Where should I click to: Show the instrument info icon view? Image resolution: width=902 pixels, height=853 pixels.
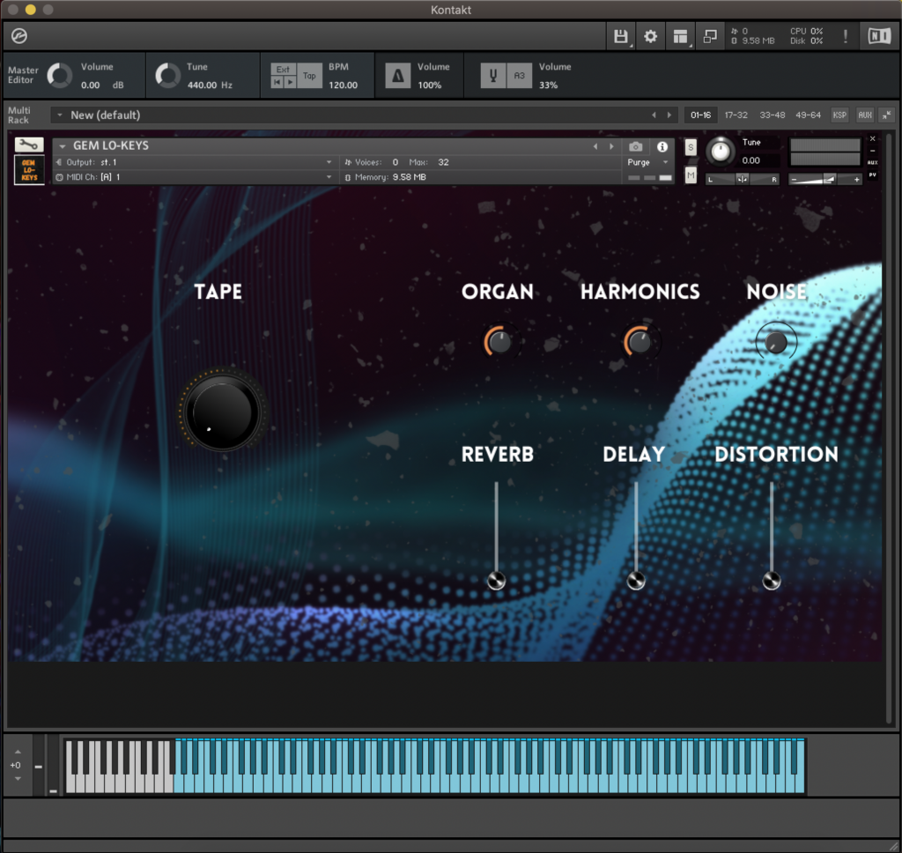point(662,147)
